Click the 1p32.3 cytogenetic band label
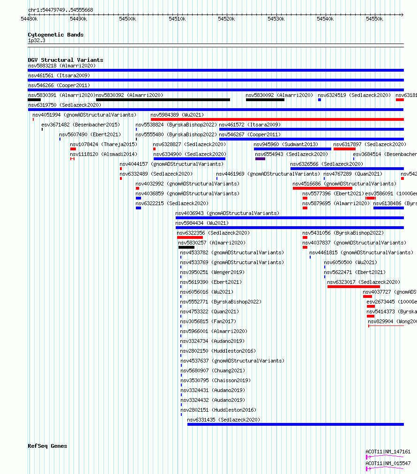The width and height of the screenshot is (417, 474). click(x=37, y=40)
